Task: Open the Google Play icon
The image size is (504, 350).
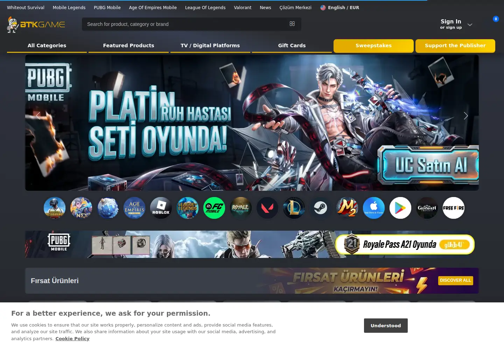Action: tap(400, 208)
